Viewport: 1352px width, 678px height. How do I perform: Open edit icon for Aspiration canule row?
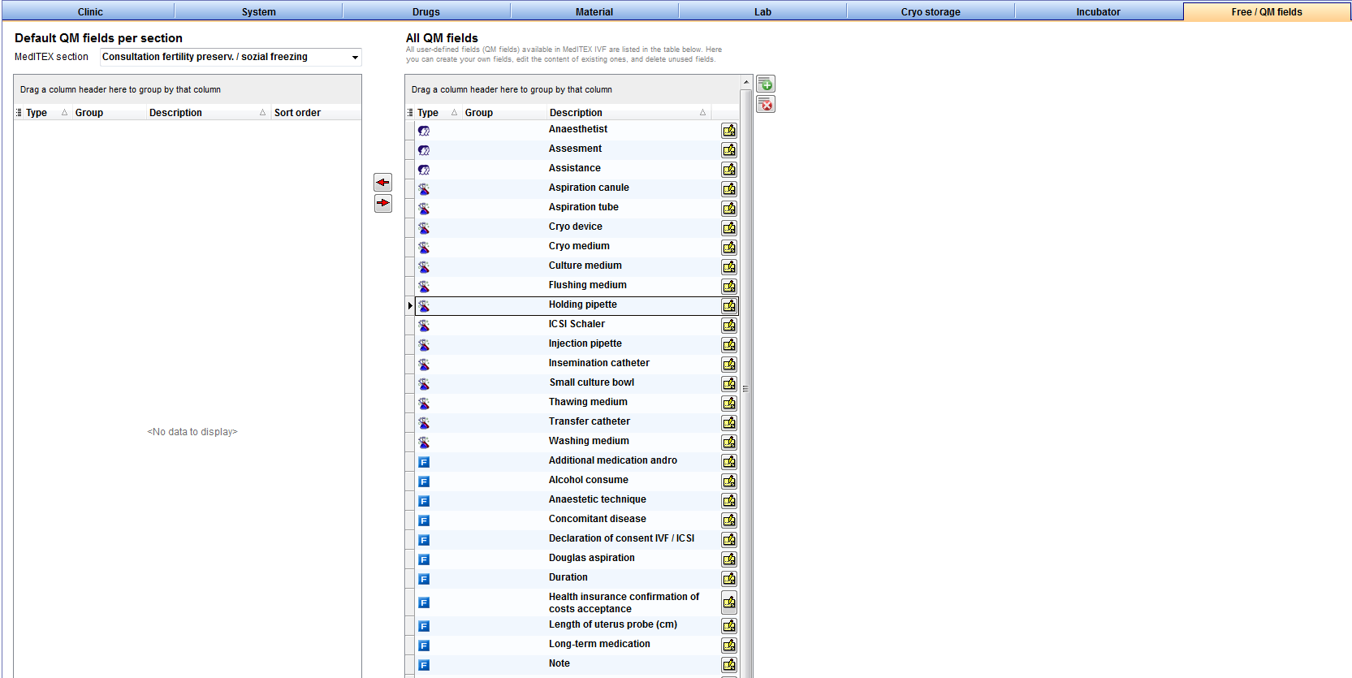pyautogui.click(x=729, y=189)
